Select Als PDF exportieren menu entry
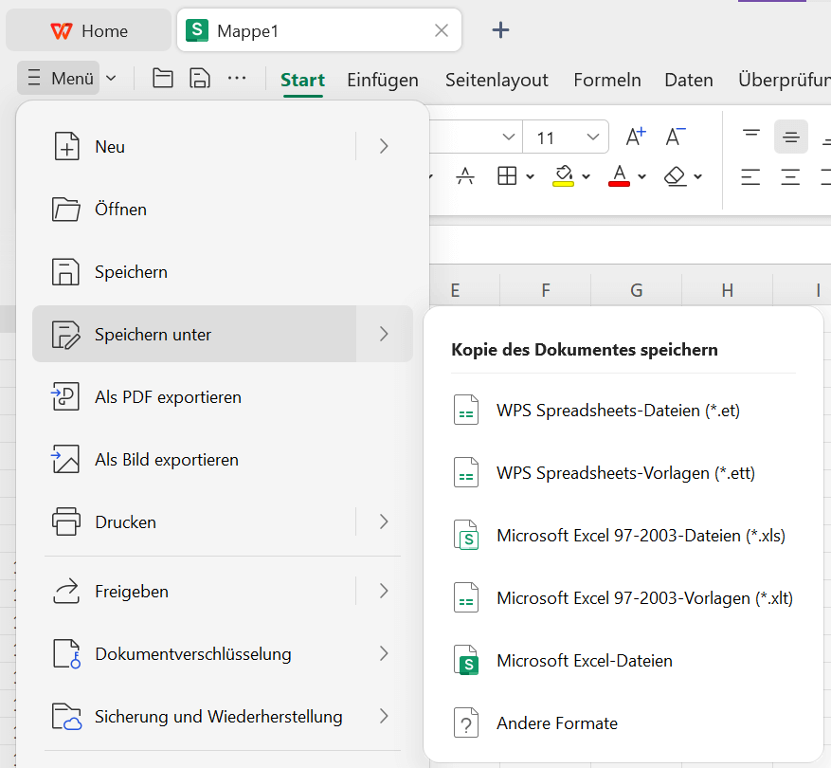 coord(168,397)
